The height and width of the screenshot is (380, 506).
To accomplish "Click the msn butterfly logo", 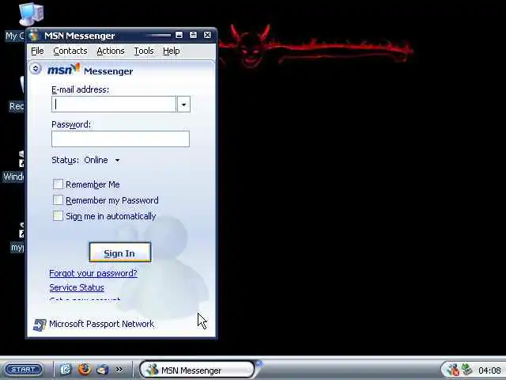I will (64, 69).
